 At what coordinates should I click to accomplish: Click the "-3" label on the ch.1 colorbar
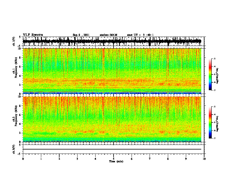(214, 59)
